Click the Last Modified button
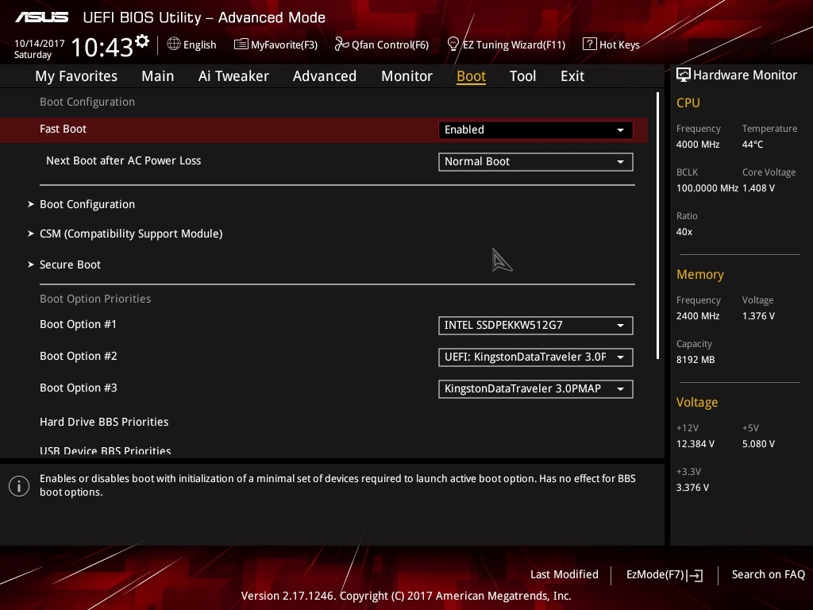 click(564, 574)
